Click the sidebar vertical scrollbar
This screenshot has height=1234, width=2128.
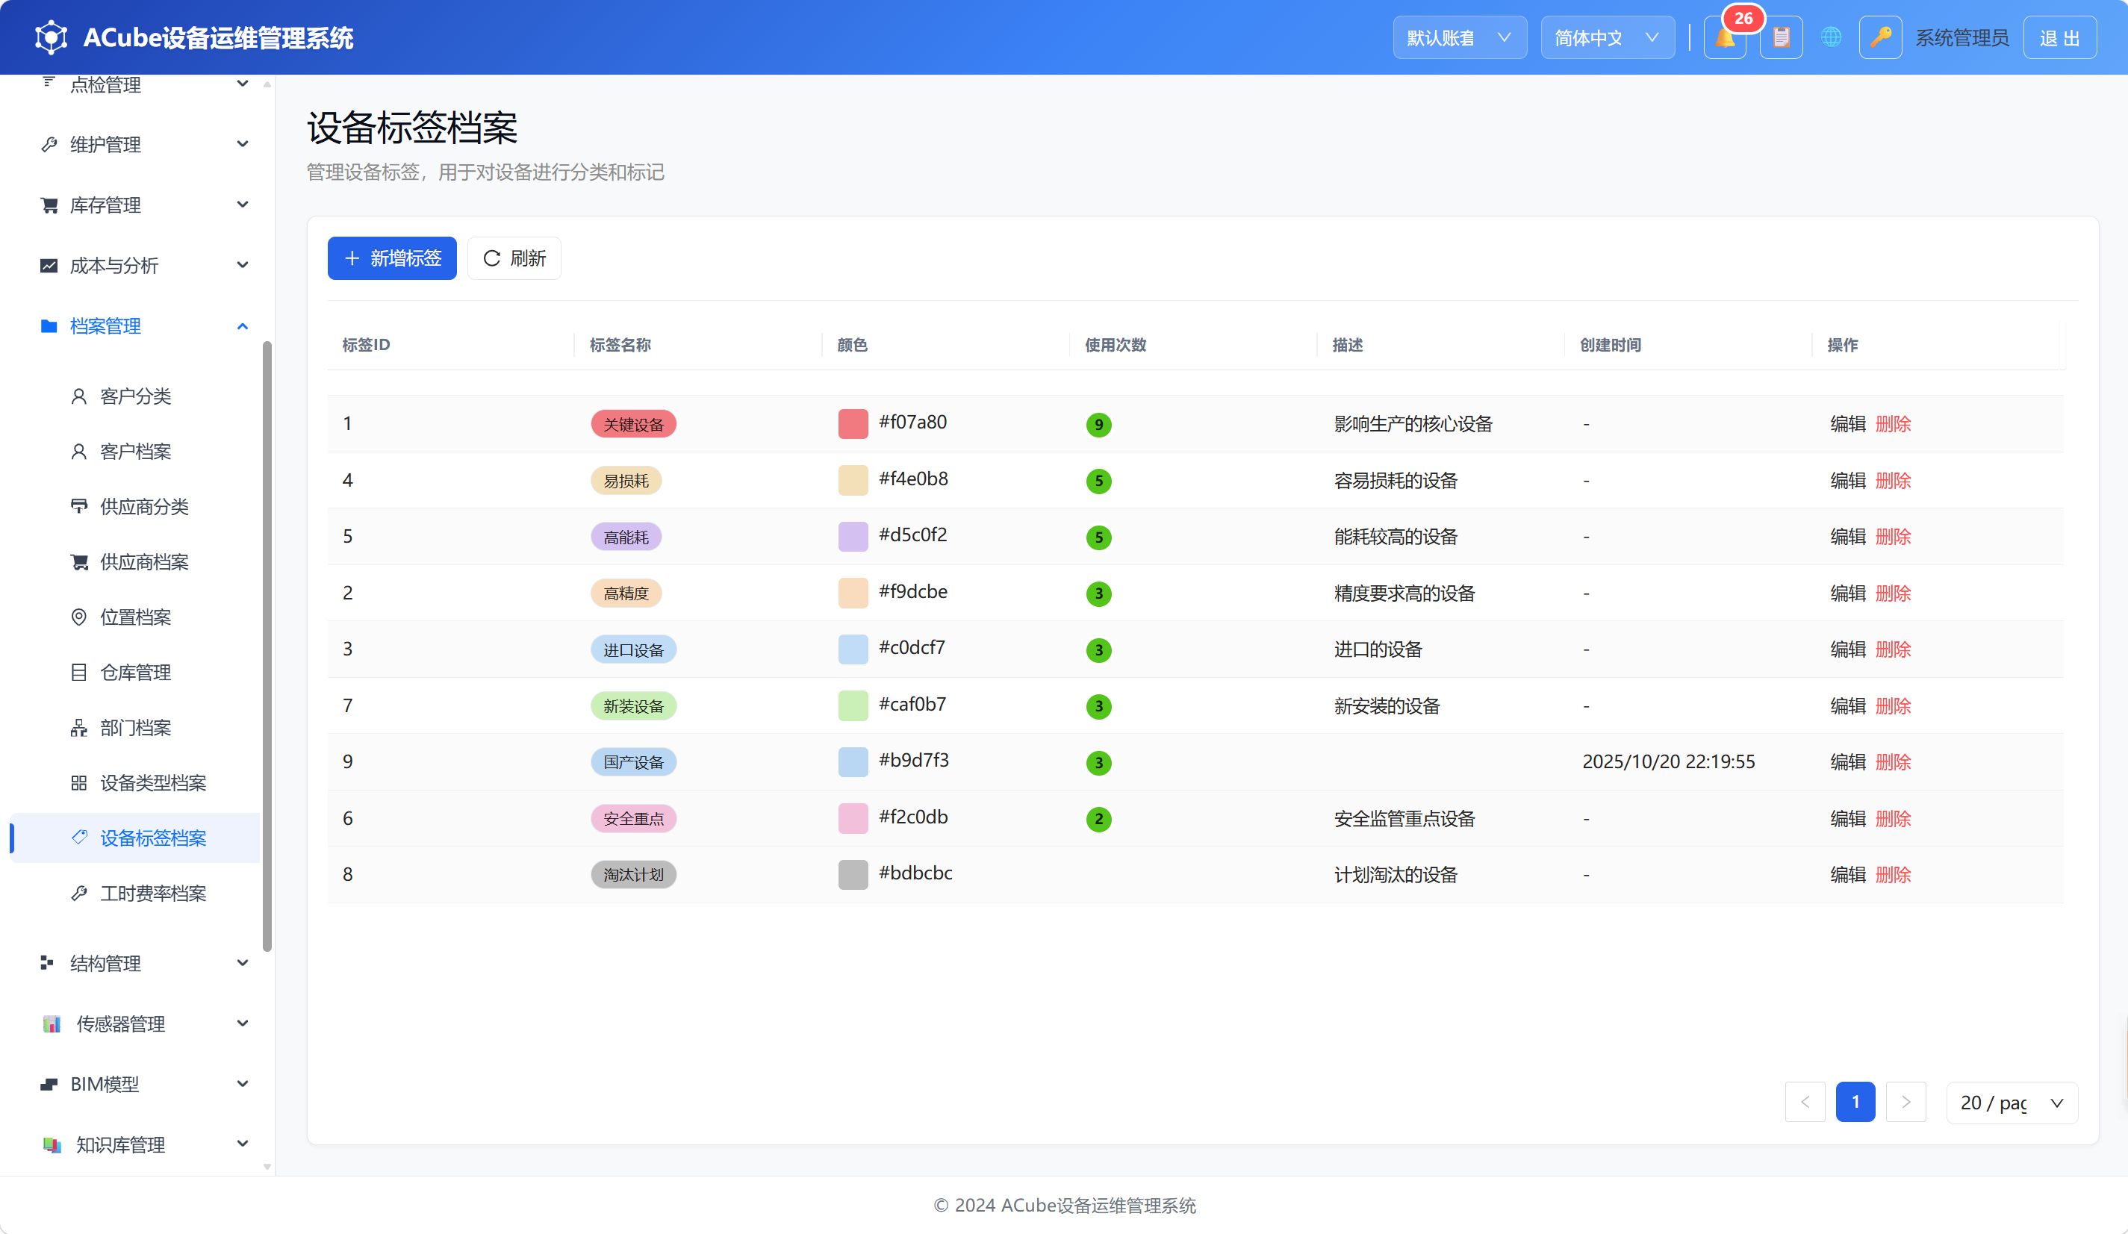click(268, 646)
